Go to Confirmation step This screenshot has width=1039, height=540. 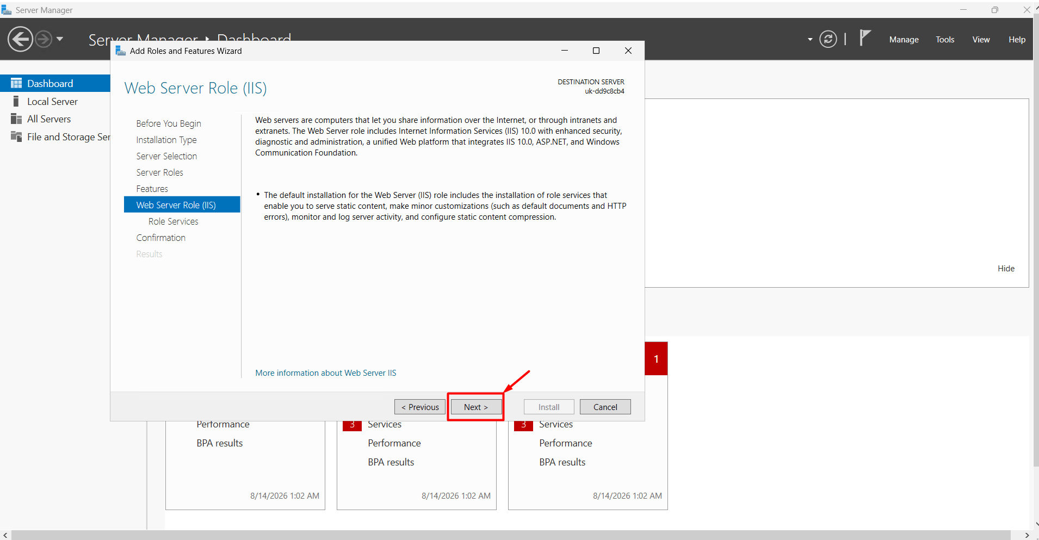pos(160,238)
